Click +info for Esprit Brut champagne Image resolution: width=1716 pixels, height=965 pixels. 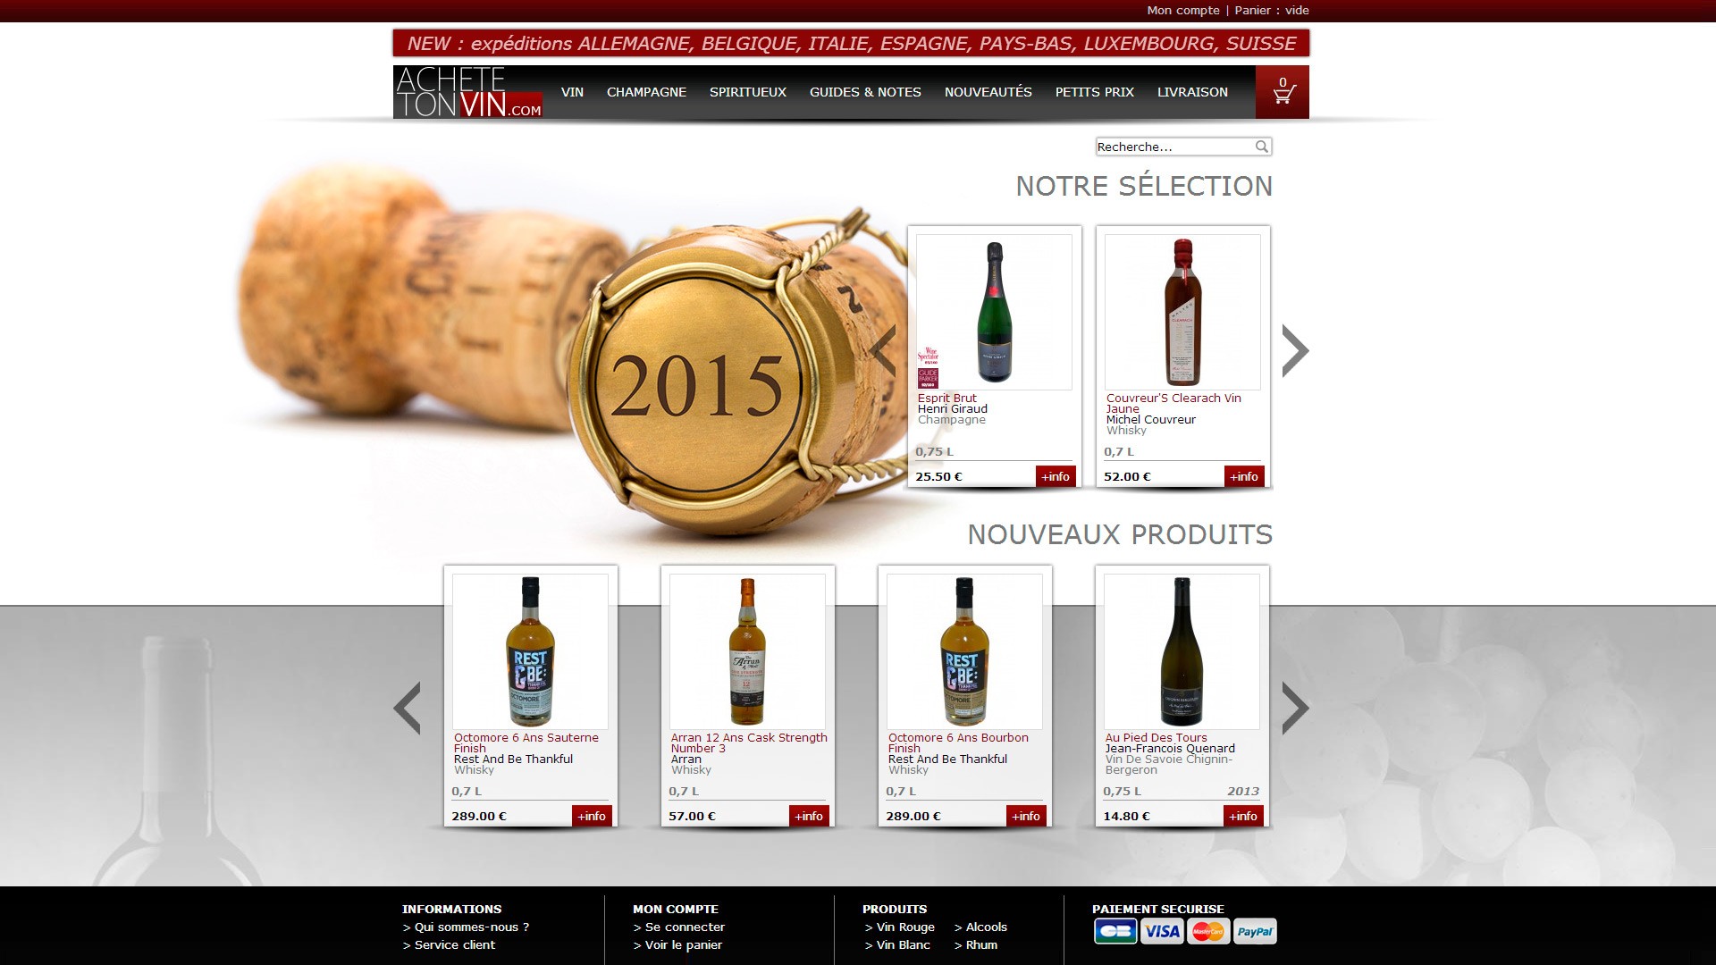[x=1056, y=476]
